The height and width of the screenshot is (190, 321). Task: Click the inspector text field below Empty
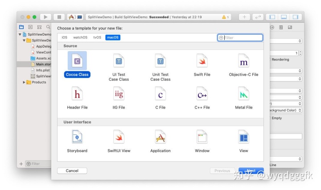286,136
